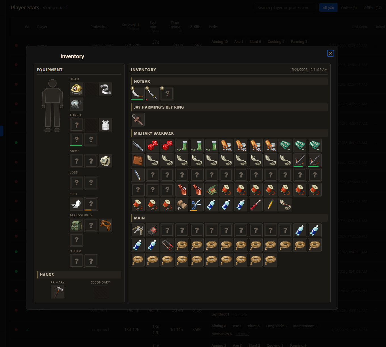
Task: Close the Inventory dialog
Action: (330, 53)
